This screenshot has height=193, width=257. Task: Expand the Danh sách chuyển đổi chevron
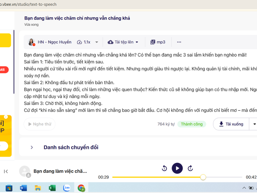[x=32, y=147]
